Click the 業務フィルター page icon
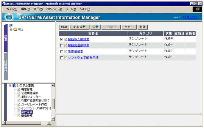 (x=19, y=97)
